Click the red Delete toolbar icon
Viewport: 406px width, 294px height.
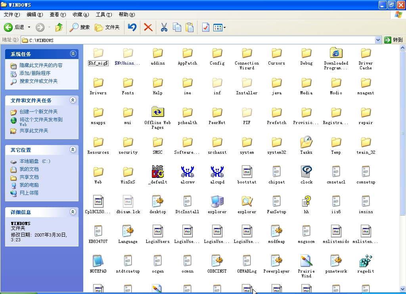pyautogui.click(x=148, y=27)
